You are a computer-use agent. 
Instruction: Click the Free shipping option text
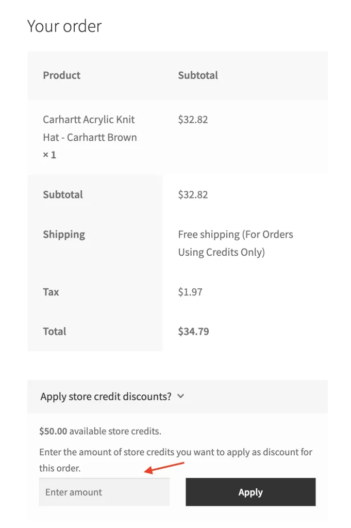235,243
